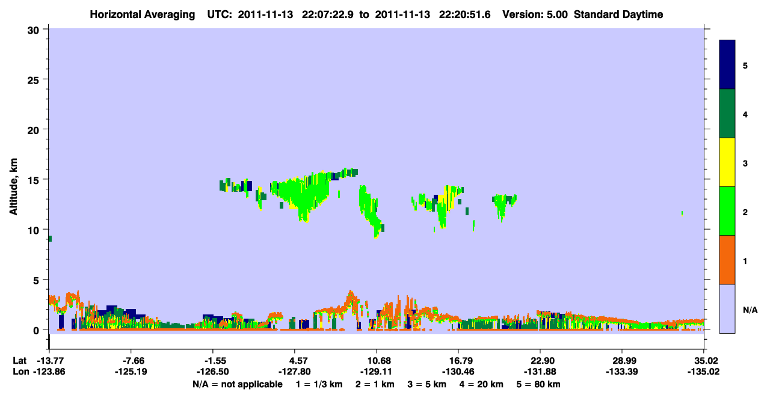Click longitude value -131.88
Screen dimensions: 782x401
541,372
